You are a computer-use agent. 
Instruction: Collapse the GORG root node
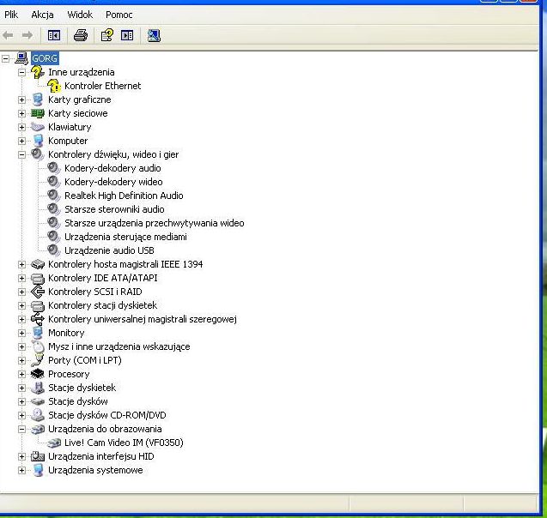tap(5, 58)
